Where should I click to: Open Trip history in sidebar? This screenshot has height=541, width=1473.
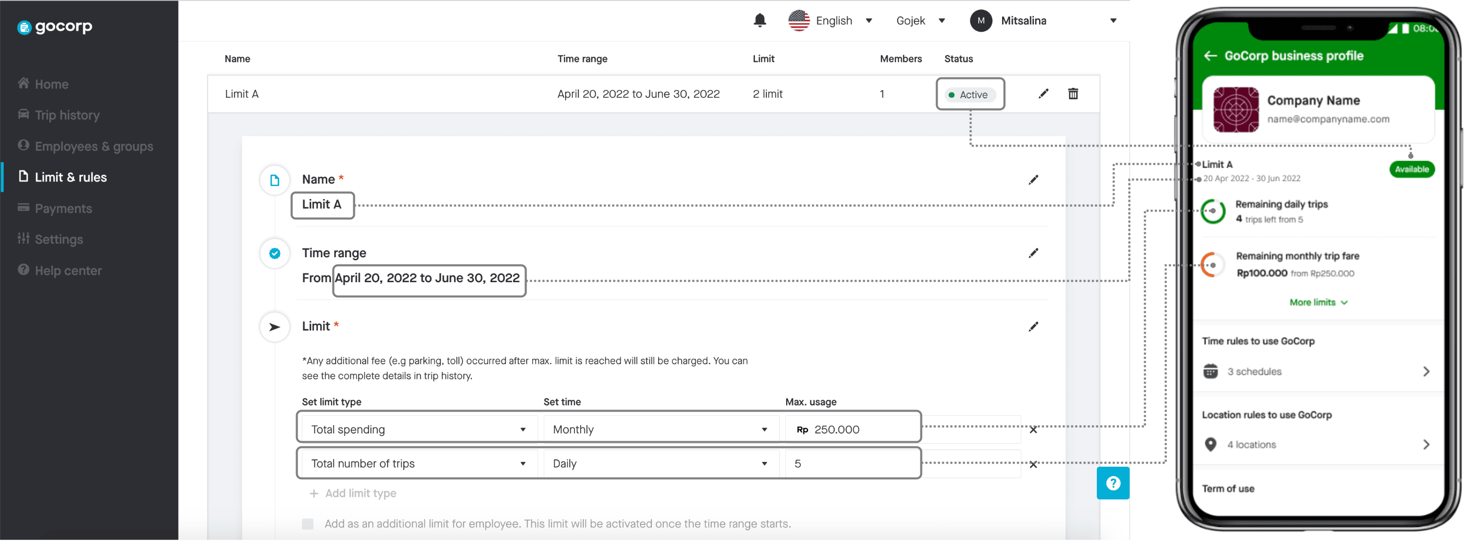click(x=59, y=115)
